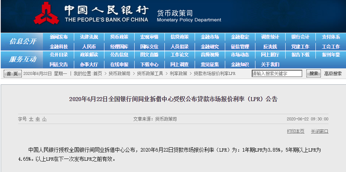Go to the 反洗钱 section
Screen dimensions: 346x172
[270, 47]
